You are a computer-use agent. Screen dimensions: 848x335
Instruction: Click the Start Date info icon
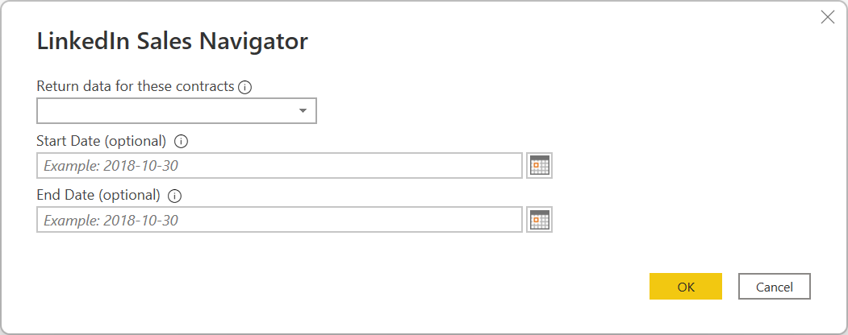point(181,141)
